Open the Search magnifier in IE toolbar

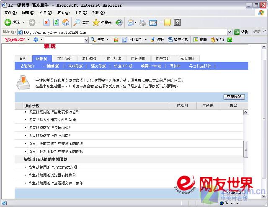pyautogui.click(x=77, y=22)
